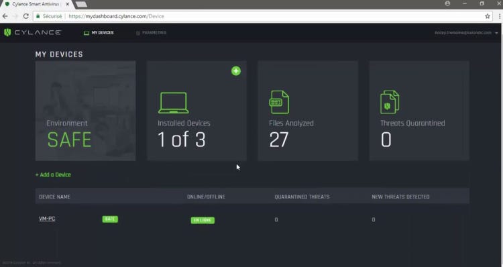Click the '+ Add a Device' link
This screenshot has width=503, height=267.
click(x=53, y=175)
